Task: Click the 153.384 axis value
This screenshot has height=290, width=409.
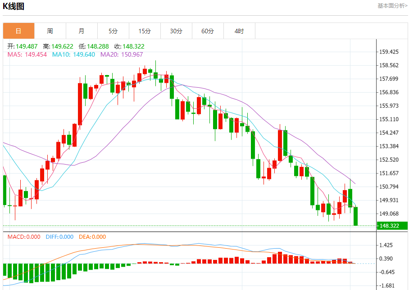Action: click(389, 146)
